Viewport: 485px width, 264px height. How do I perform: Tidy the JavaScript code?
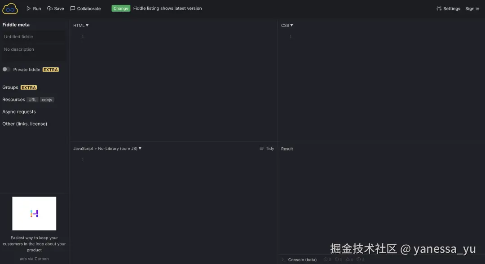point(266,148)
